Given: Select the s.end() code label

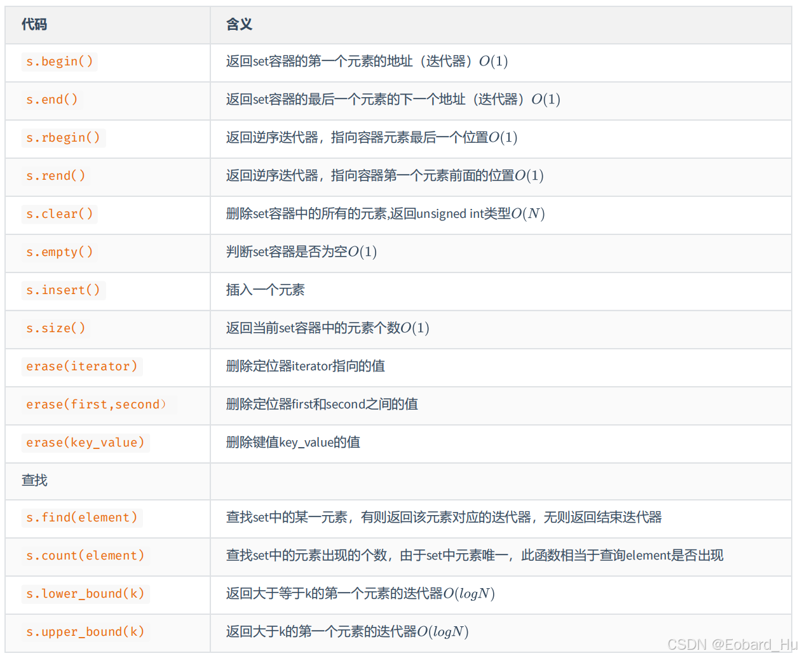Looking at the screenshot, I should (x=52, y=100).
